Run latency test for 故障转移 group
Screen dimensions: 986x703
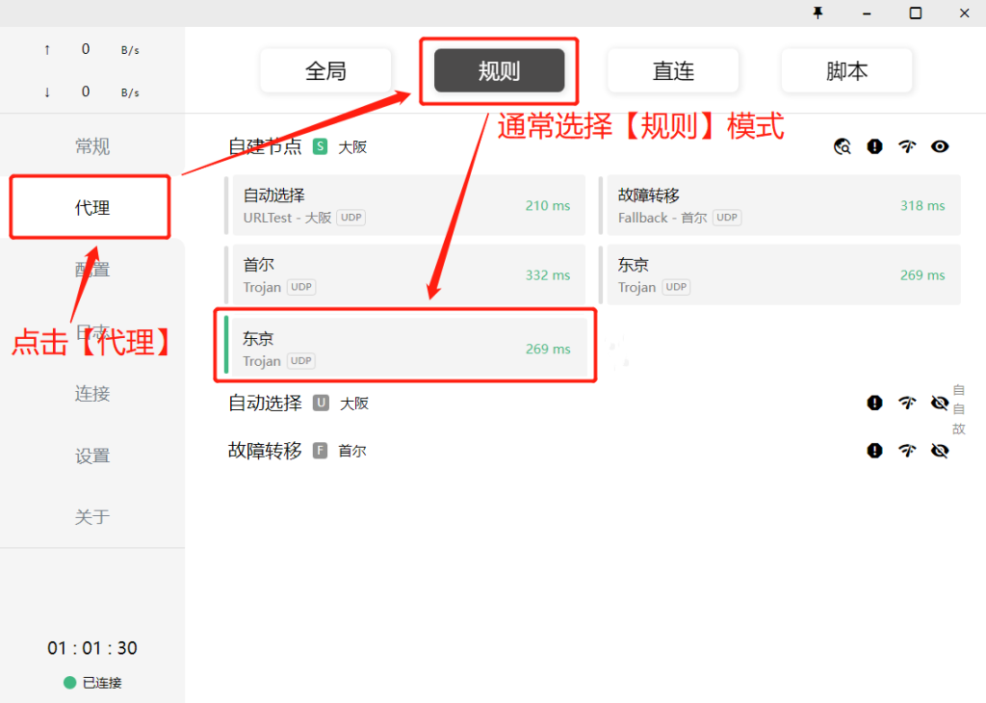907,451
